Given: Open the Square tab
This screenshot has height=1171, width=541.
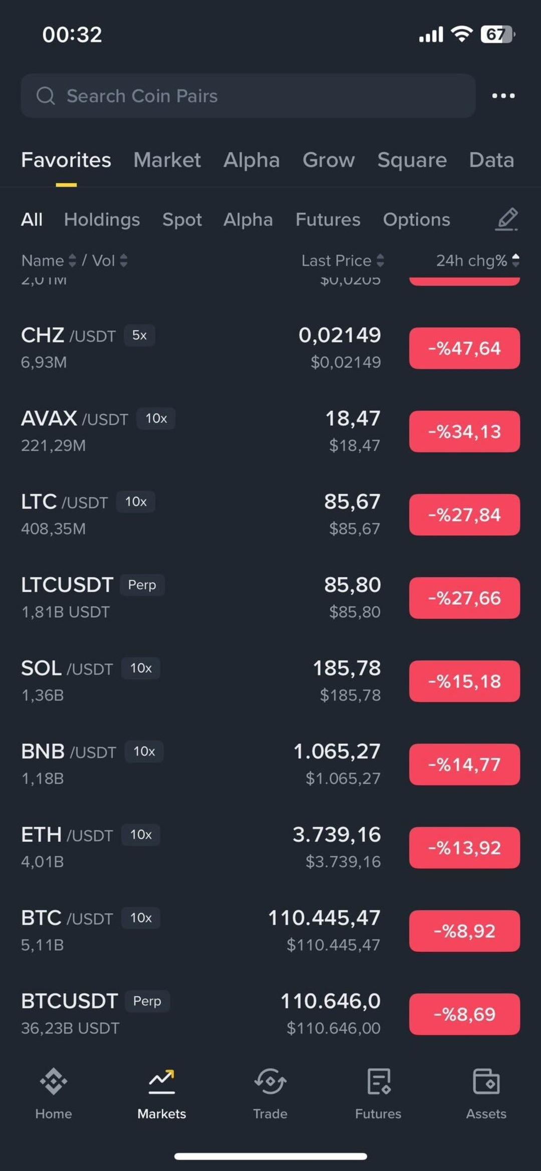Looking at the screenshot, I should point(412,160).
